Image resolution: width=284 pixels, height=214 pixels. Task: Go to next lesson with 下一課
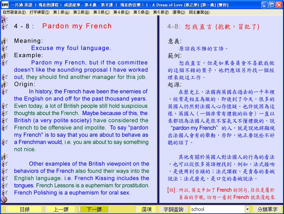pyautogui.click(x=94, y=209)
